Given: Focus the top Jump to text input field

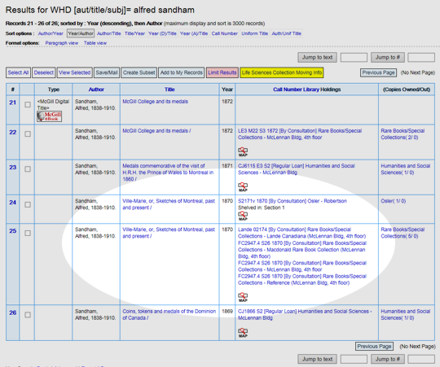Looking at the screenshot, I should tap(354, 58).
